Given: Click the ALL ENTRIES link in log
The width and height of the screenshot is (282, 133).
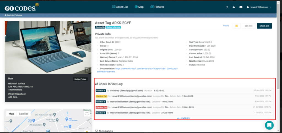Looking at the screenshot, I should tap(183, 118).
